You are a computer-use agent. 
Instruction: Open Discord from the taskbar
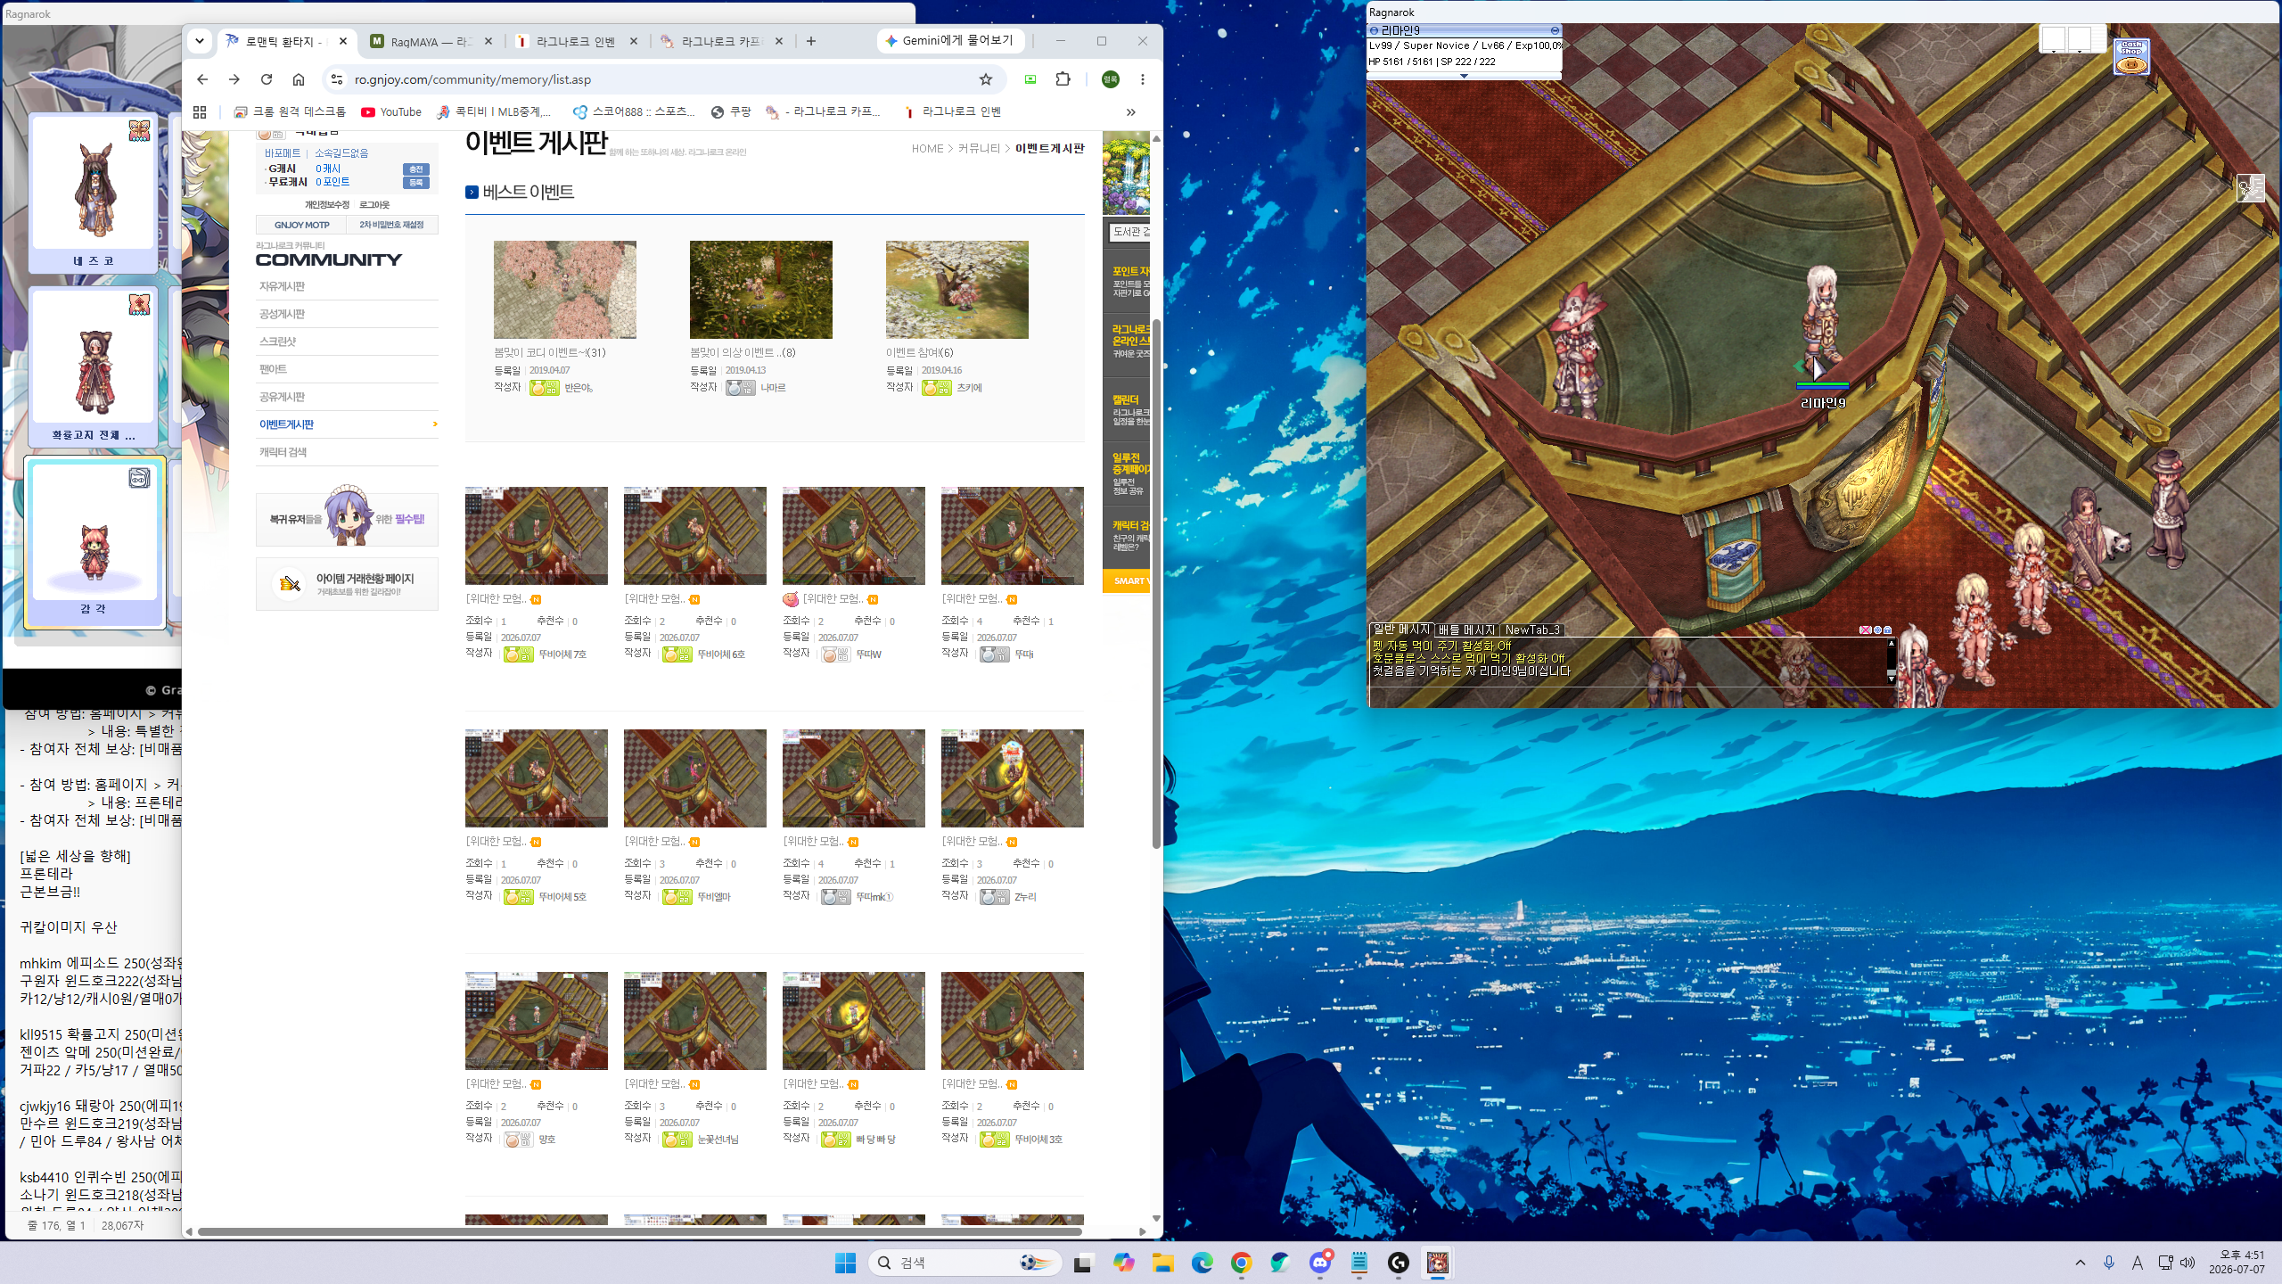1320,1263
